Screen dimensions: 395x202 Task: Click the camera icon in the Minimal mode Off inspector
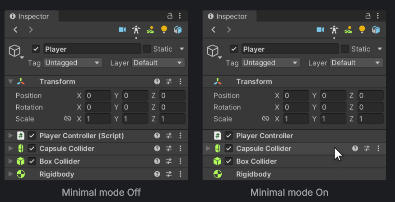(122, 30)
